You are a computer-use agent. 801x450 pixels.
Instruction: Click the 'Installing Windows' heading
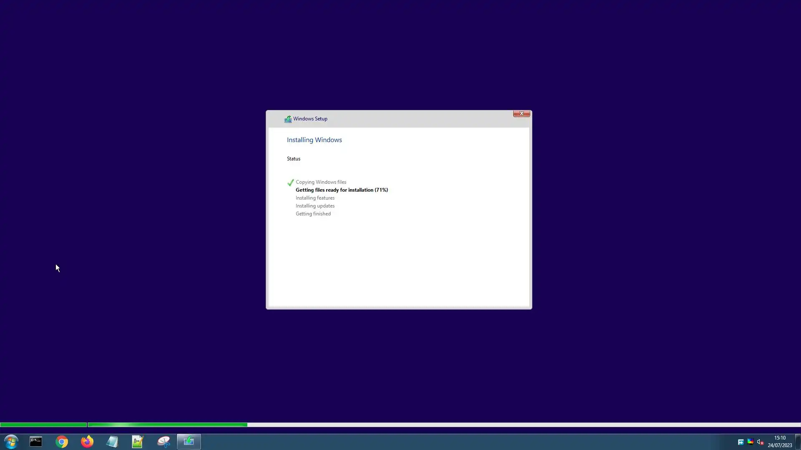pyautogui.click(x=314, y=140)
